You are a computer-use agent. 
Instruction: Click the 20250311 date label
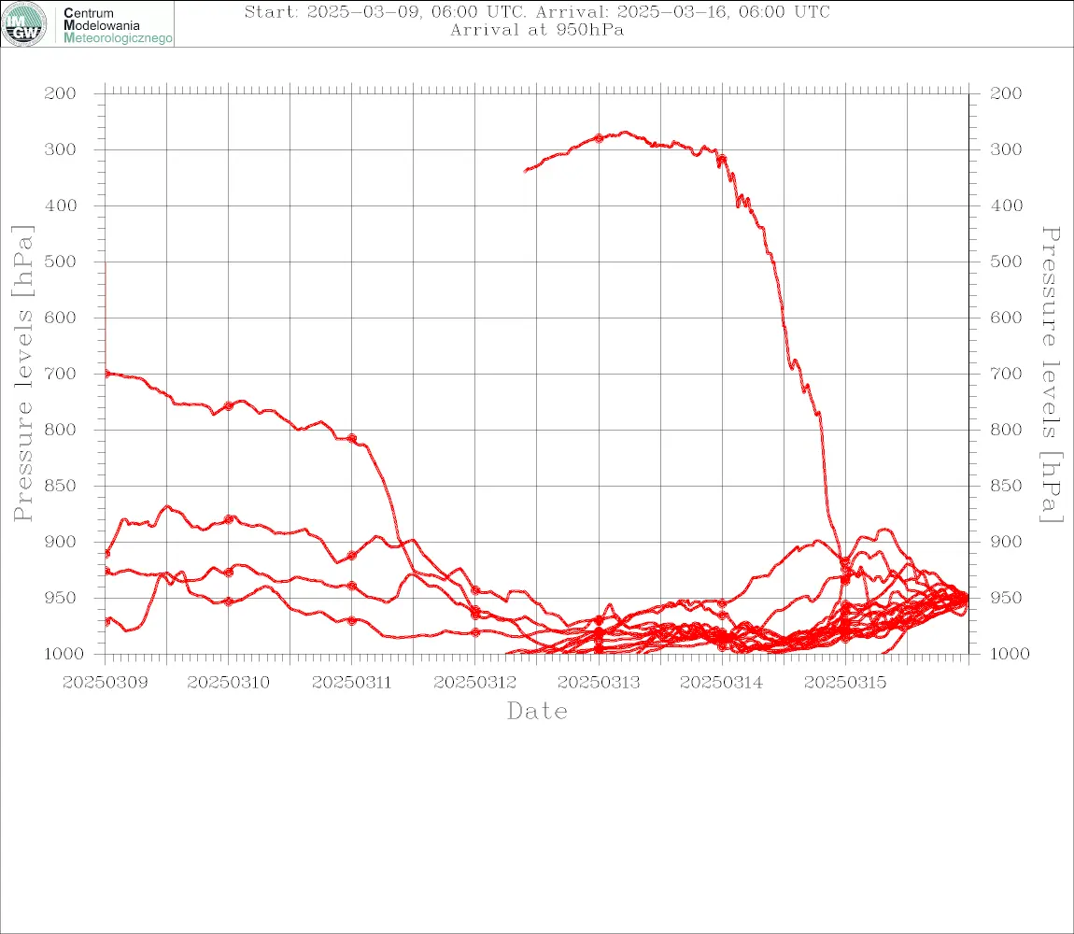point(351,683)
